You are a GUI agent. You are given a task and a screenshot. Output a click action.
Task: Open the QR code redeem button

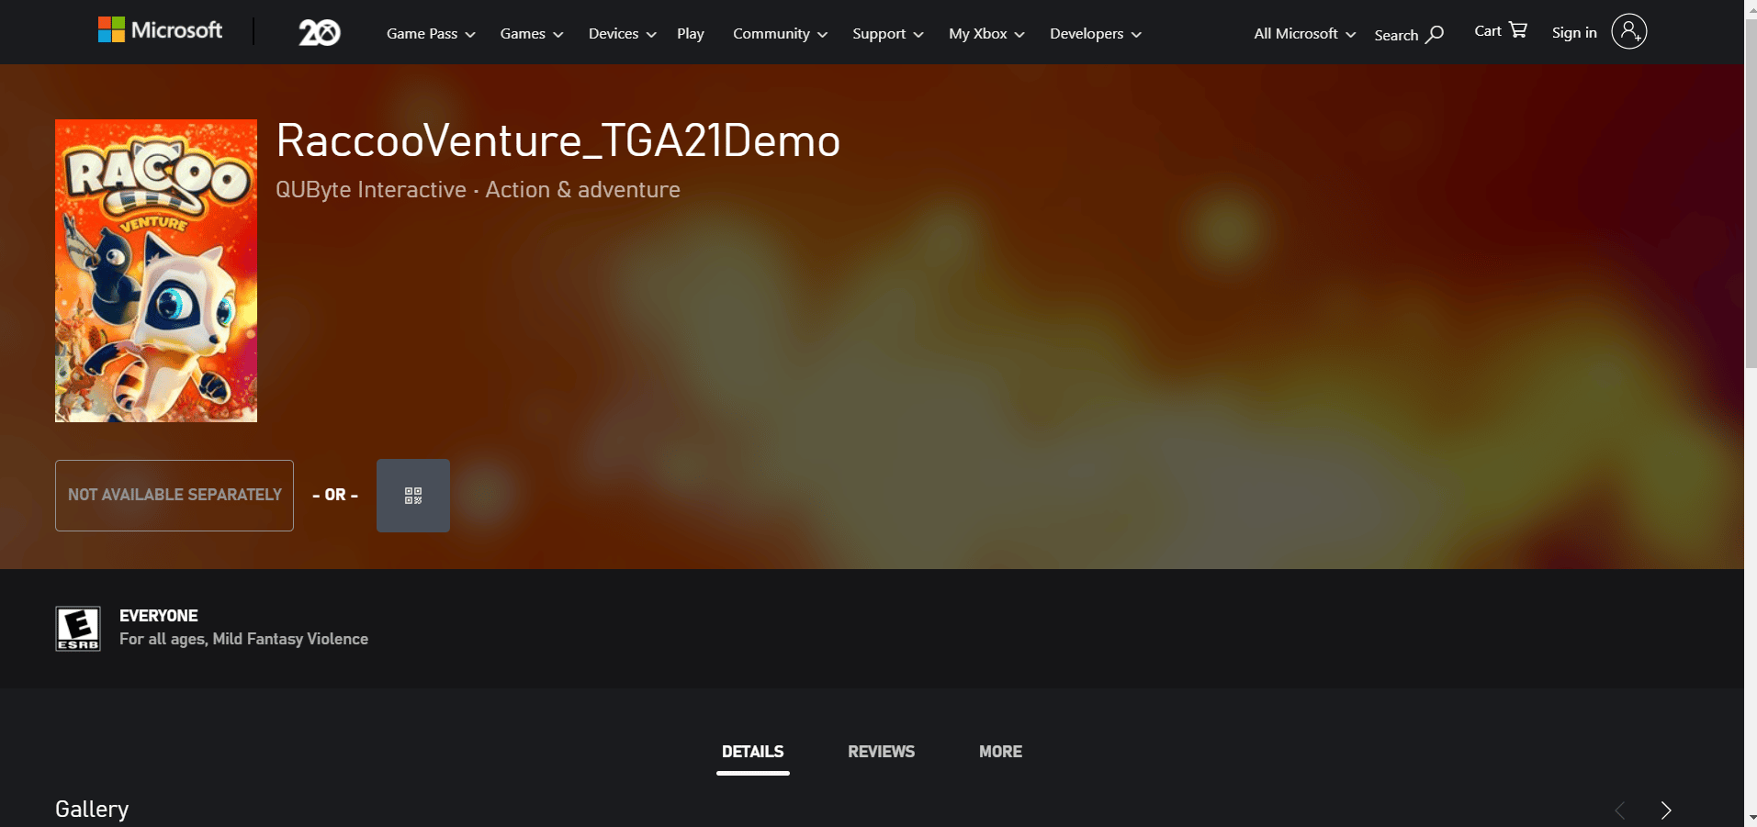(413, 496)
